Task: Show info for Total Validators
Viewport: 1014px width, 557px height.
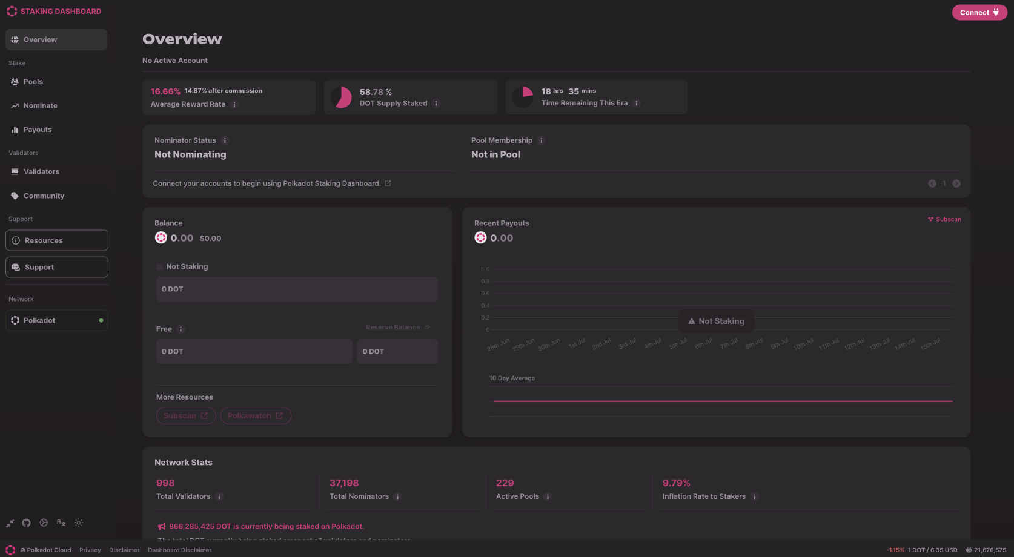Action: click(219, 497)
